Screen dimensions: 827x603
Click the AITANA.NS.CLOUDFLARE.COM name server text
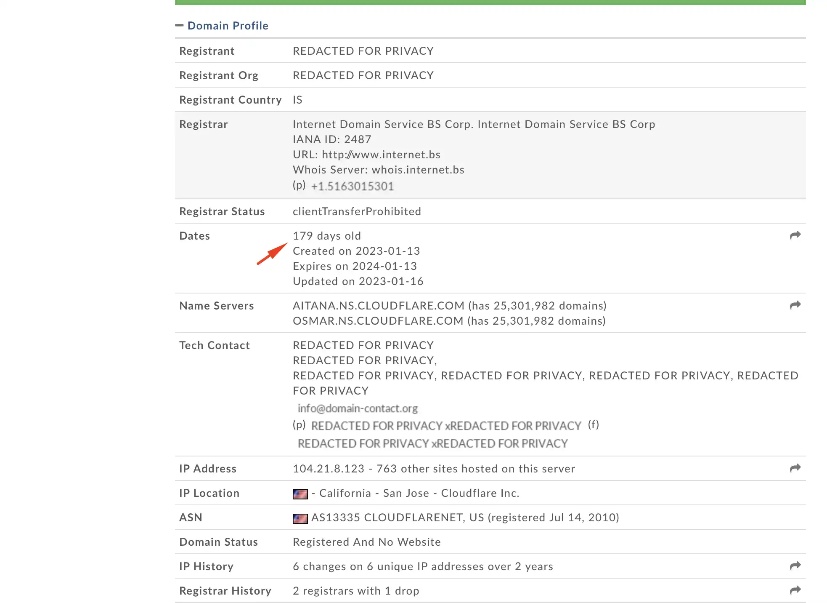pos(378,306)
